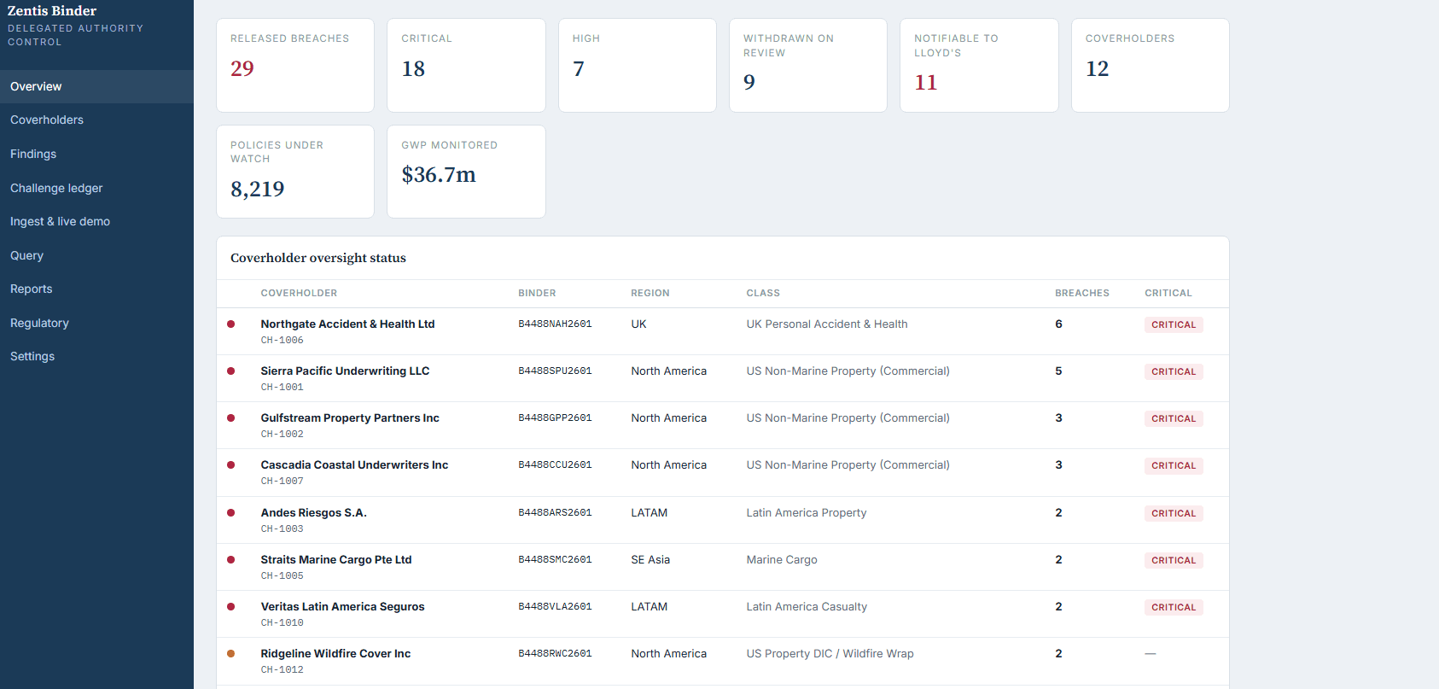This screenshot has width=1439, height=689.
Task: Open the High severity stat card
Action: 638,65
